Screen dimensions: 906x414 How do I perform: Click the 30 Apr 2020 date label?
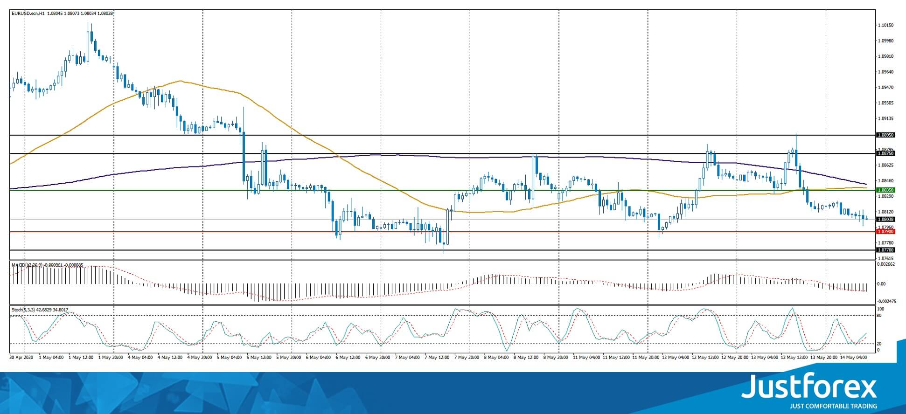[21, 358]
